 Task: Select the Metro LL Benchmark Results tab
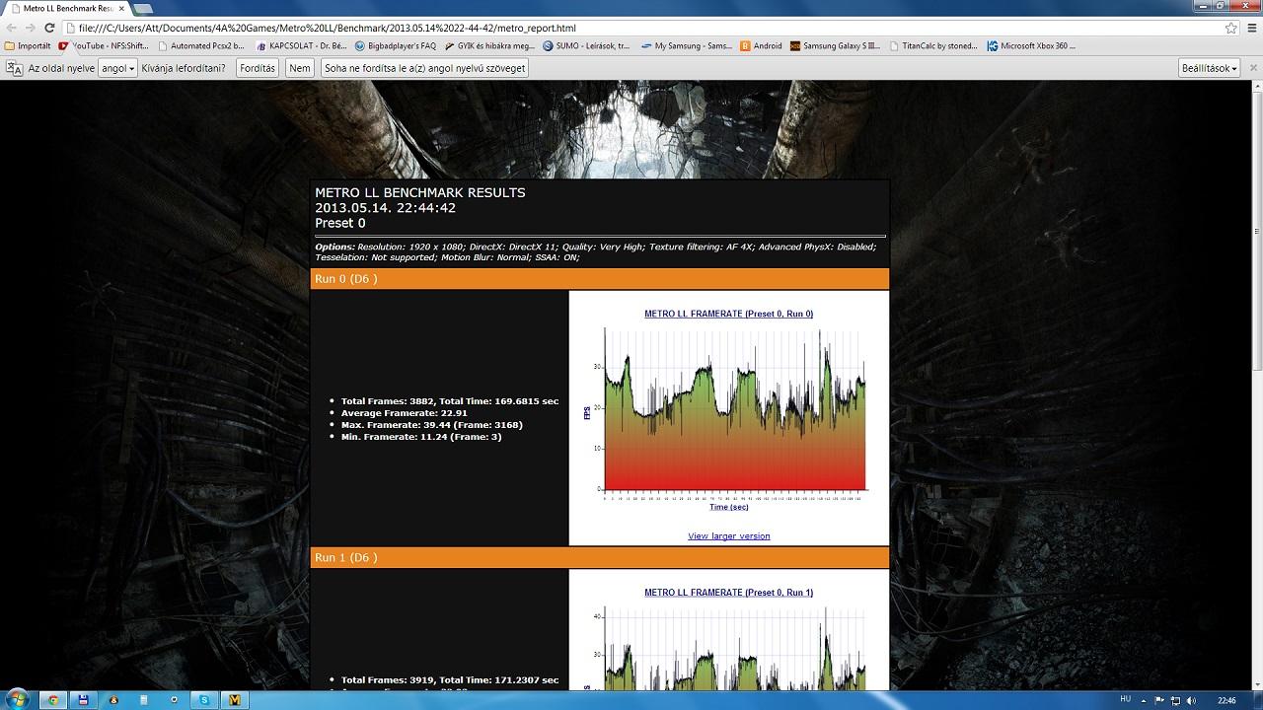65,9
